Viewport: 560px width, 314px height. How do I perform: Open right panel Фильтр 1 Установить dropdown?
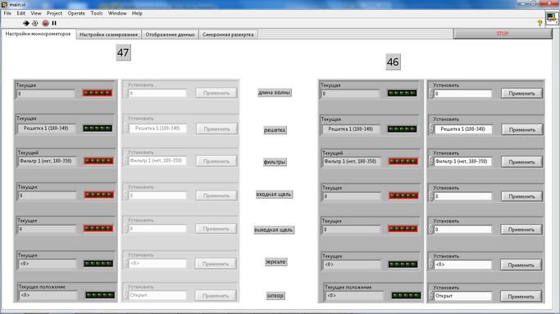point(463,161)
